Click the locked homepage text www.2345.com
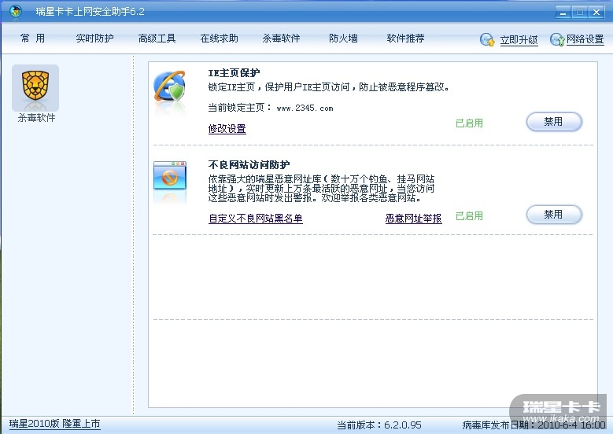This screenshot has width=613, height=434. pos(305,108)
